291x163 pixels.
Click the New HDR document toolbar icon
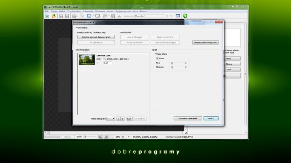tap(47, 16)
